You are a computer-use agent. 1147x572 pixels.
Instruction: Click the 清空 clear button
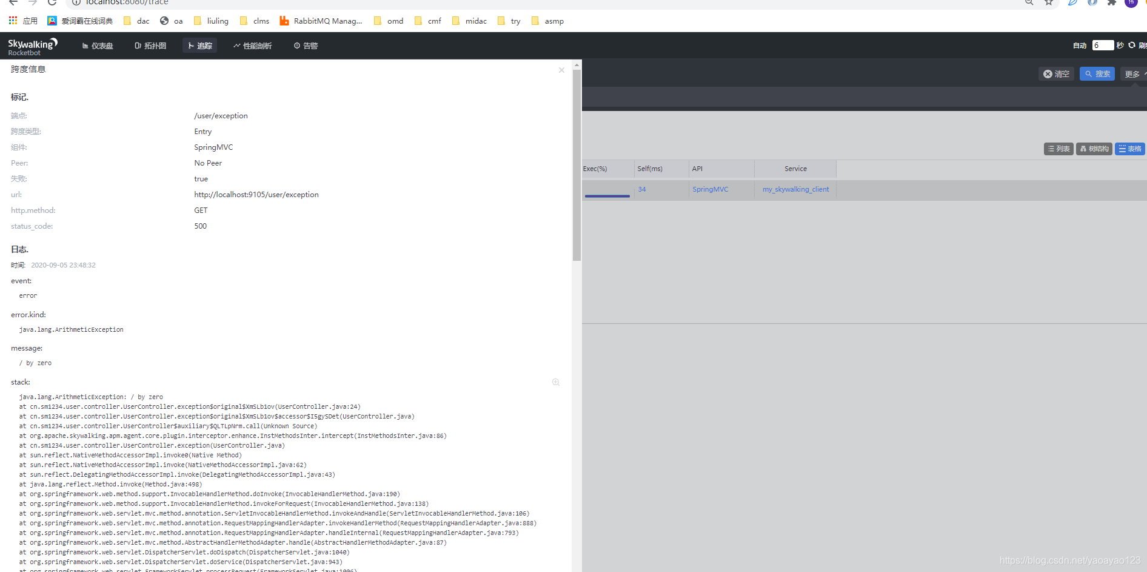pos(1056,74)
